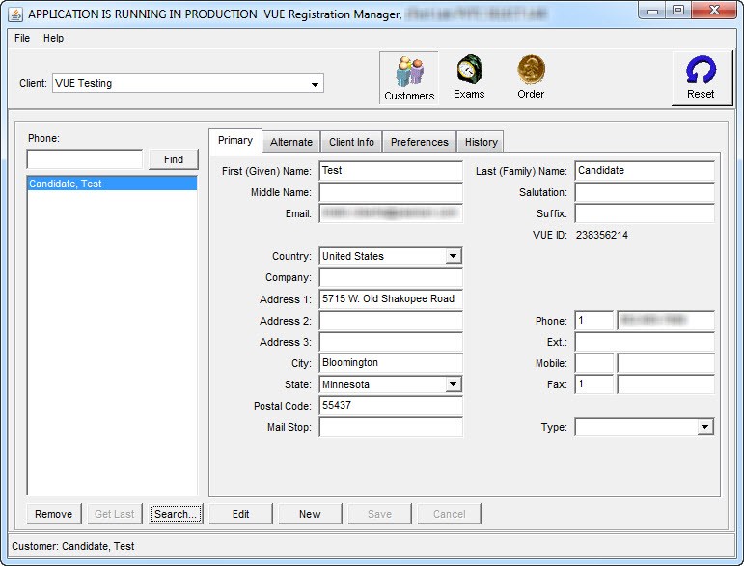The height and width of the screenshot is (566, 744).
Task: Click the Email field
Action: pyautogui.click(x=391, y=213)
